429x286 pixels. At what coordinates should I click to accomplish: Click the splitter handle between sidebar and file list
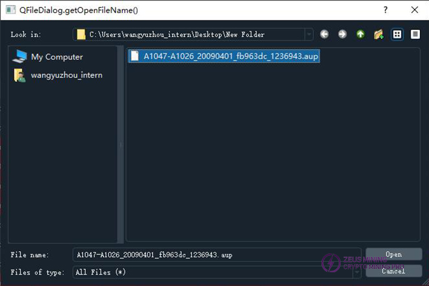pos(121,145)
